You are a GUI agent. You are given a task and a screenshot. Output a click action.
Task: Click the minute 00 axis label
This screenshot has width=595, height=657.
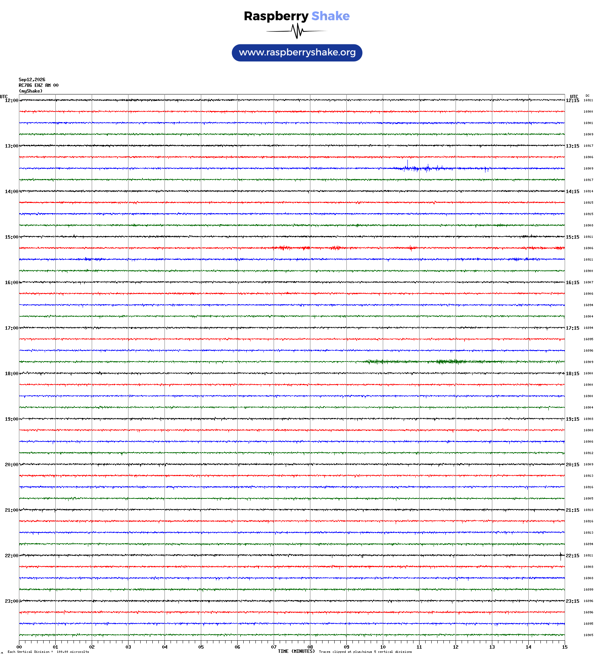click(x=19, y=647)
